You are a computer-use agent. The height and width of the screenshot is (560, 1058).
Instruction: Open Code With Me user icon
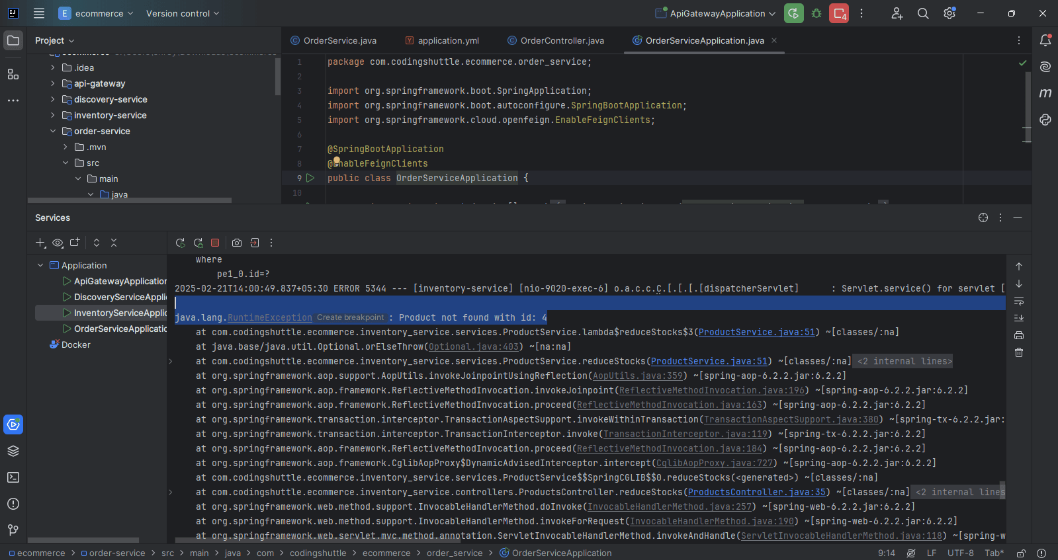(897, 13)
